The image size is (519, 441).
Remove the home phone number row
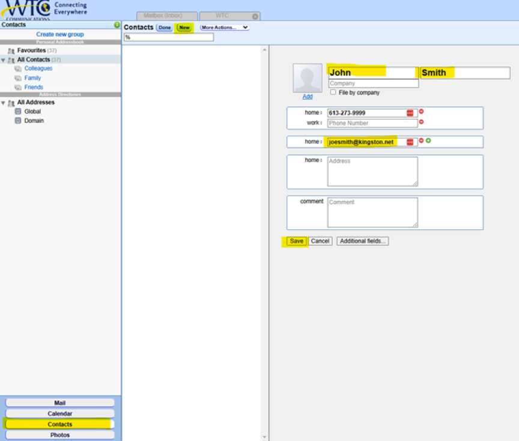point(421,112)
